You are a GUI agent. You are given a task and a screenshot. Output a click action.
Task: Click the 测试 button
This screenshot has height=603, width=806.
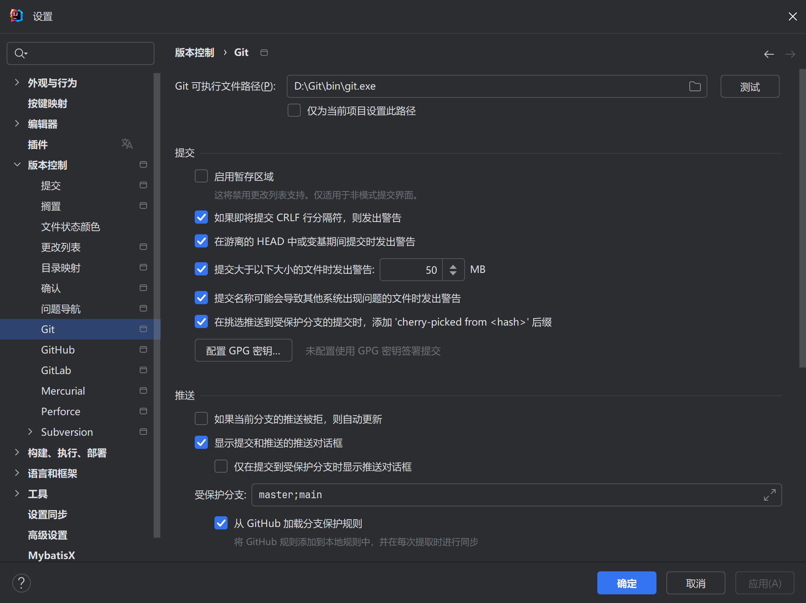click(x=749, y=87)
